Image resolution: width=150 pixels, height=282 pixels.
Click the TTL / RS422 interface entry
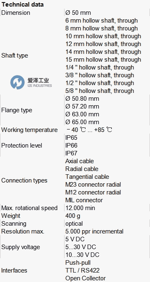[82, 270]
